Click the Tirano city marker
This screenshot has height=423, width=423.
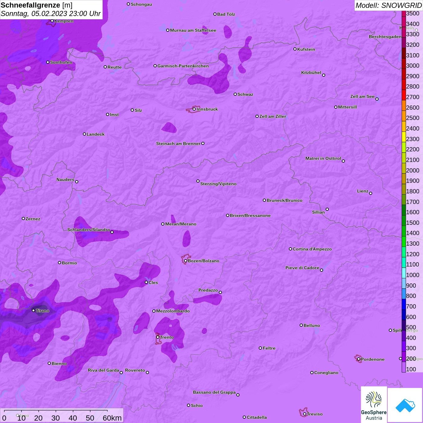[x=34, y=310]
